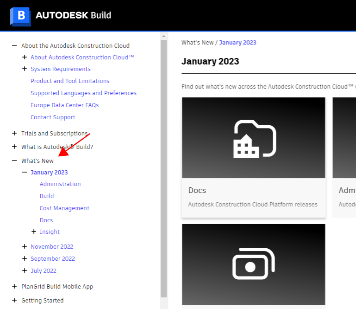Expand July 2022 release notes node
Image resolution: width=356 pixels, height=309 pixels.
(25, 270)
